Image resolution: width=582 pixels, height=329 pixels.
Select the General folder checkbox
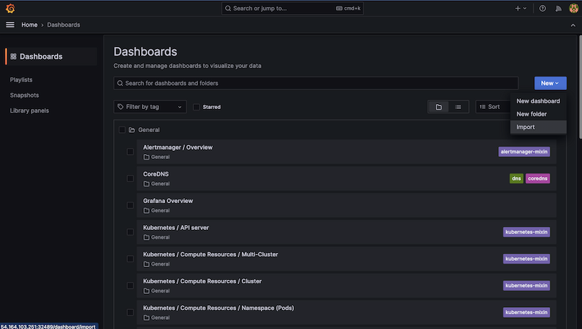tap(122, 130)
